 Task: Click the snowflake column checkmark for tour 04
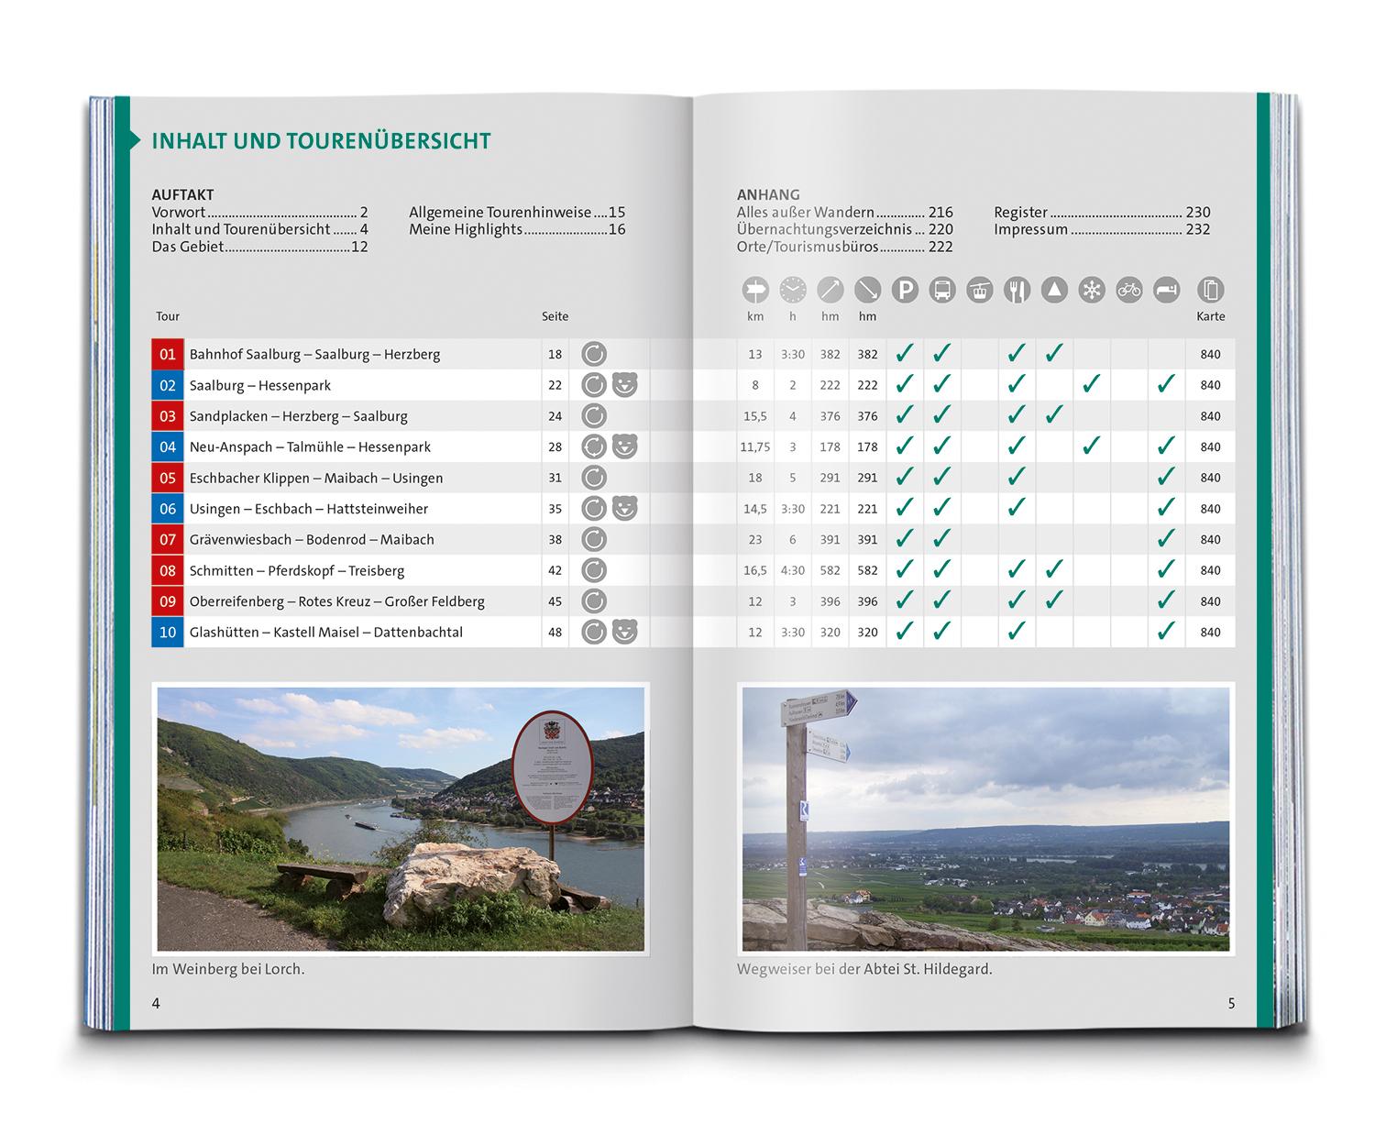[x=1092, y=446]
